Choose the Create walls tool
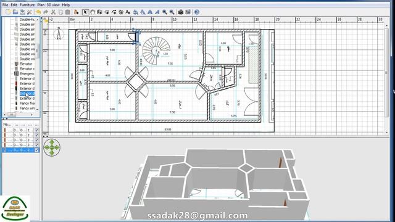 100,12
